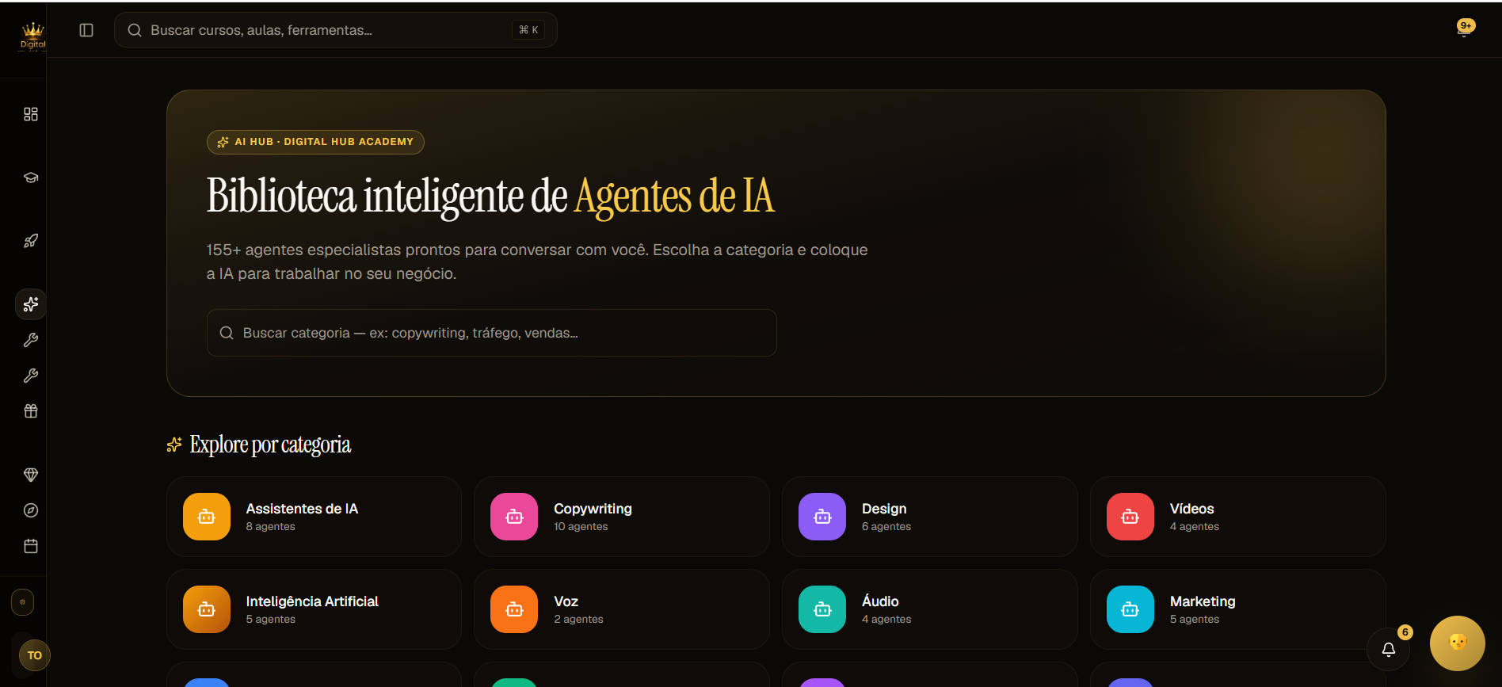This screenshot has width=1502, height=687.
Task: Open the Marketing category card
Action: coord(1238,609)
